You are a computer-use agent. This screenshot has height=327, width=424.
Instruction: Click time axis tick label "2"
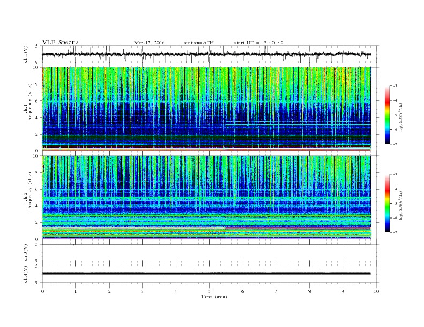coord(109,291)
